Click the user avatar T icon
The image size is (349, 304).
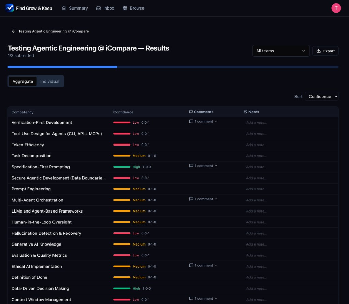[x=336, y=8]
